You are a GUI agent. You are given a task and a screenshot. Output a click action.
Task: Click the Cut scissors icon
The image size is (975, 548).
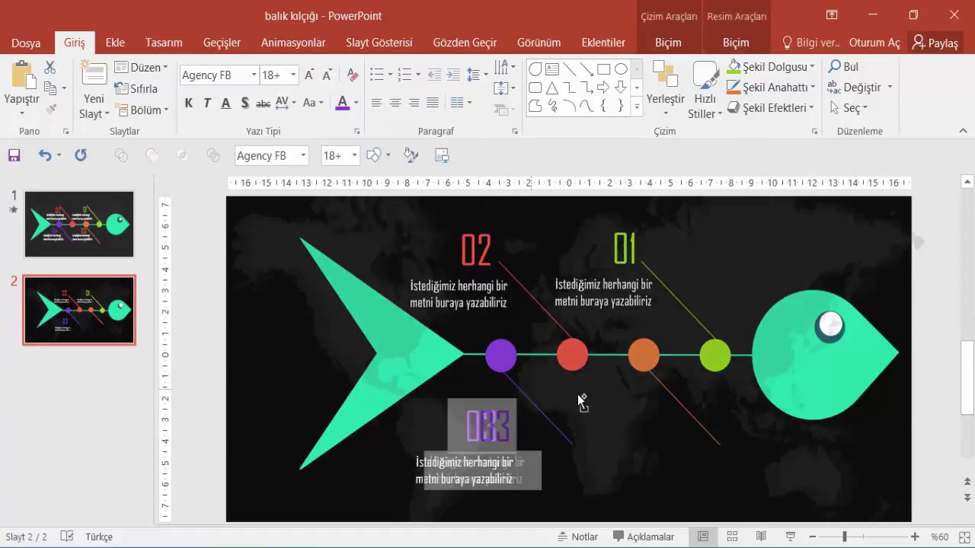(50, 68)
